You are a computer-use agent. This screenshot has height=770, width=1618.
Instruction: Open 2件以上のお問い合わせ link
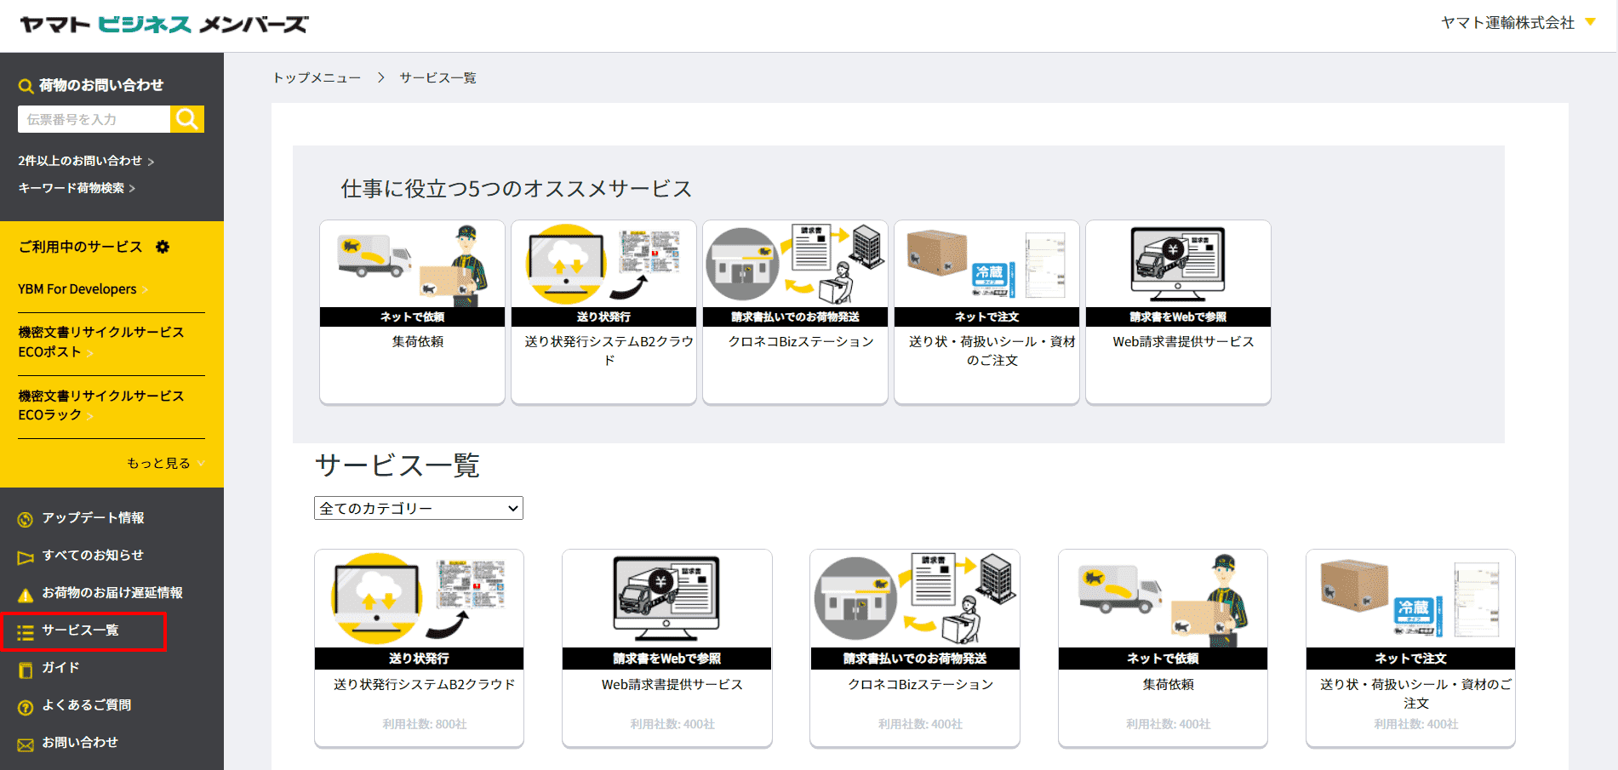click(80, 161)
